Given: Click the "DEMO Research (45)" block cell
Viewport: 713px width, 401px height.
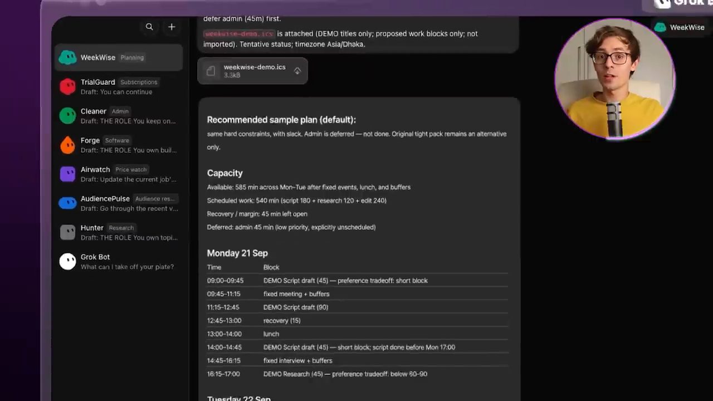Looking at the screenshot, I should pyautogui.click(x=345, y=374).
